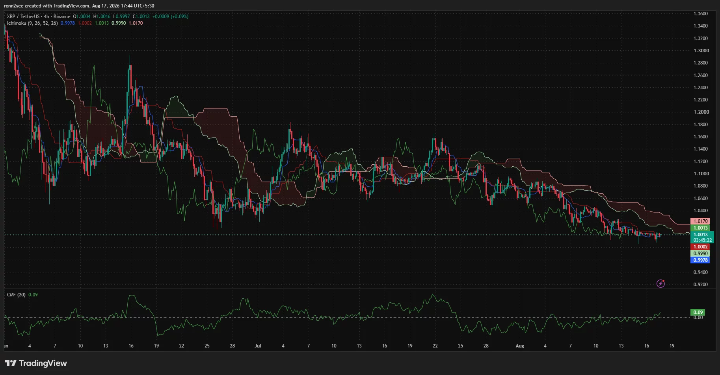The height and width of the screenshot is (375, 720).
Task: Click the 0.00 CMF zero-level label
Action: point(698,318)
